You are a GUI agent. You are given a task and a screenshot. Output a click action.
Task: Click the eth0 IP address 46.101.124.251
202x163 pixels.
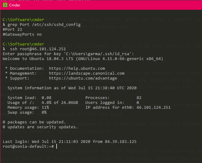coord(153,107)
